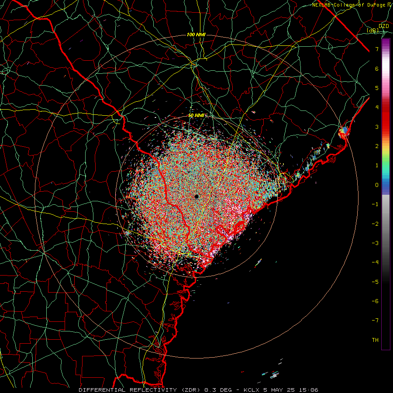Click the 7 value on color scale

click(x=377, y=49)
